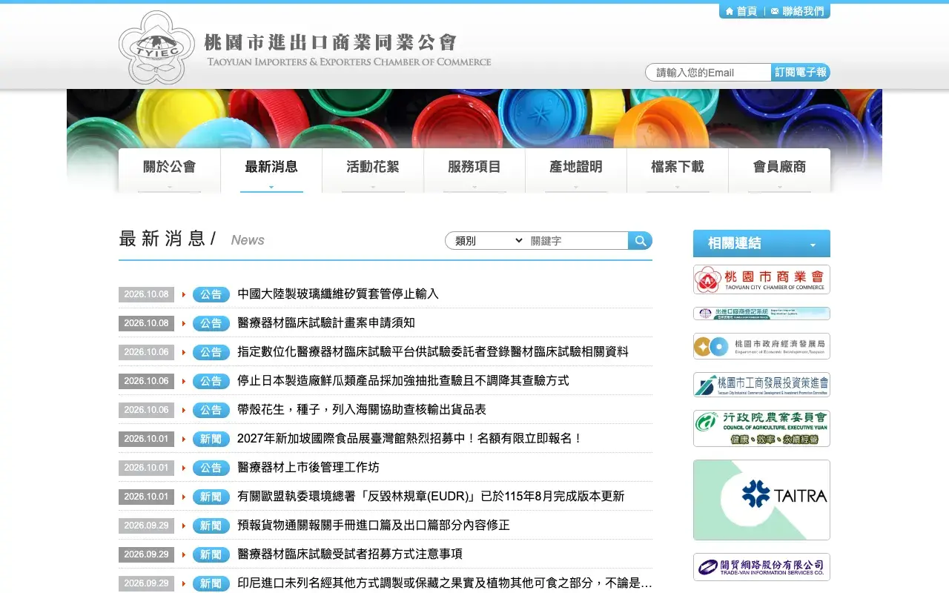
Task: Open the 桃園市商業會 logo link
Action: pyautogui.click(x=761, y=279)
